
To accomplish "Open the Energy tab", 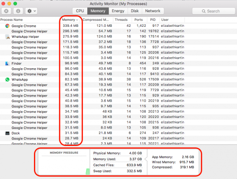I will pos(118,11).
